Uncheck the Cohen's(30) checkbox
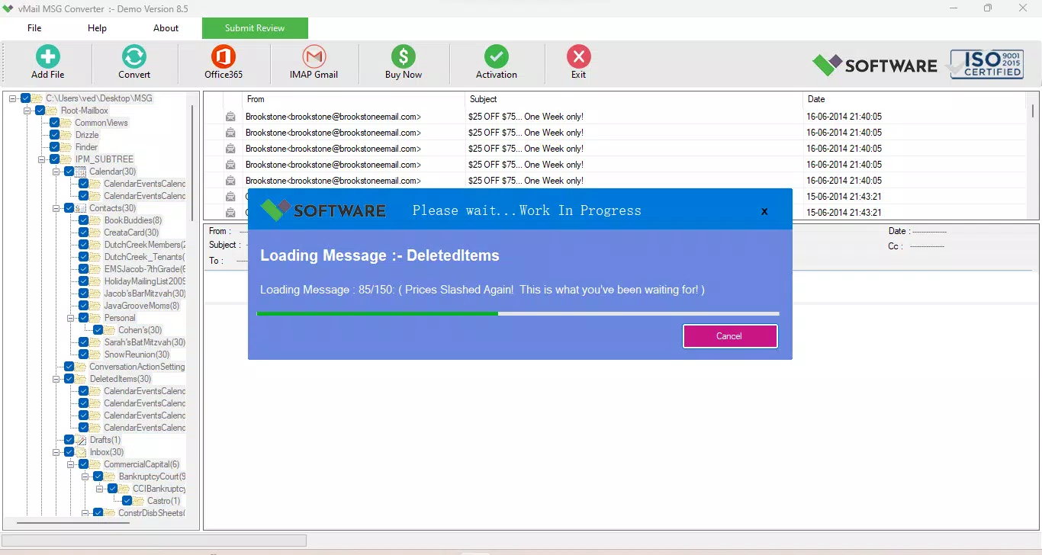The width and height of the screenshot is (1042, 555). [98, 330]
